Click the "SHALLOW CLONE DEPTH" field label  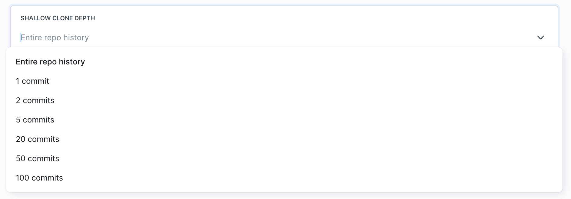(58, 18)
